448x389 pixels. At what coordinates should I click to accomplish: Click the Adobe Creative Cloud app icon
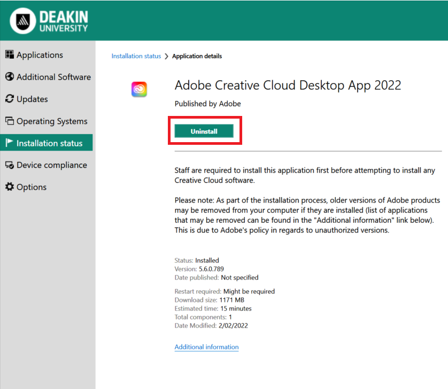tap(139, 89)
